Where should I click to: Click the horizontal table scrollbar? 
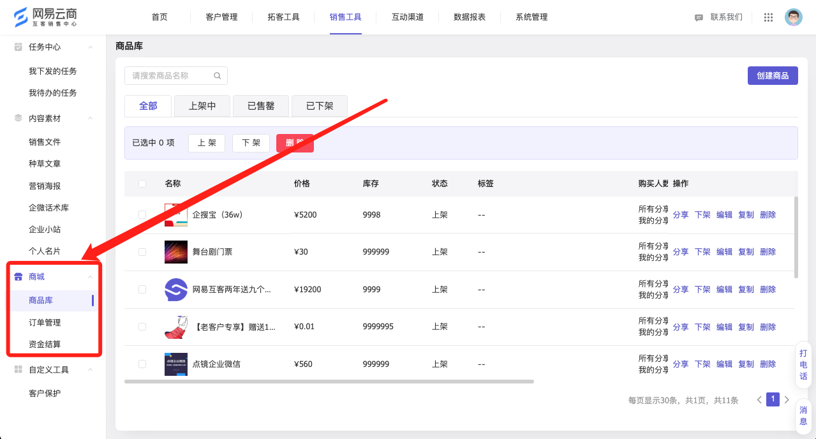pyautogui.click(x=329, y=382)
